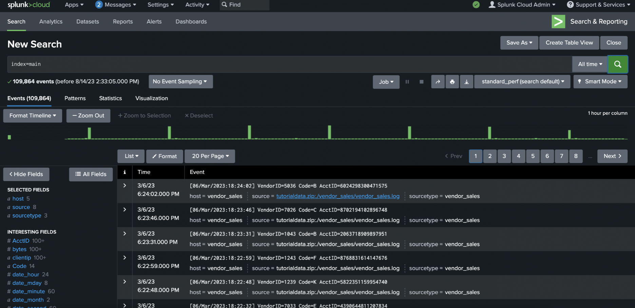Click the Close button
This screenshot has height=308, width=635.
pyautogui.click(x=614, y=43)
